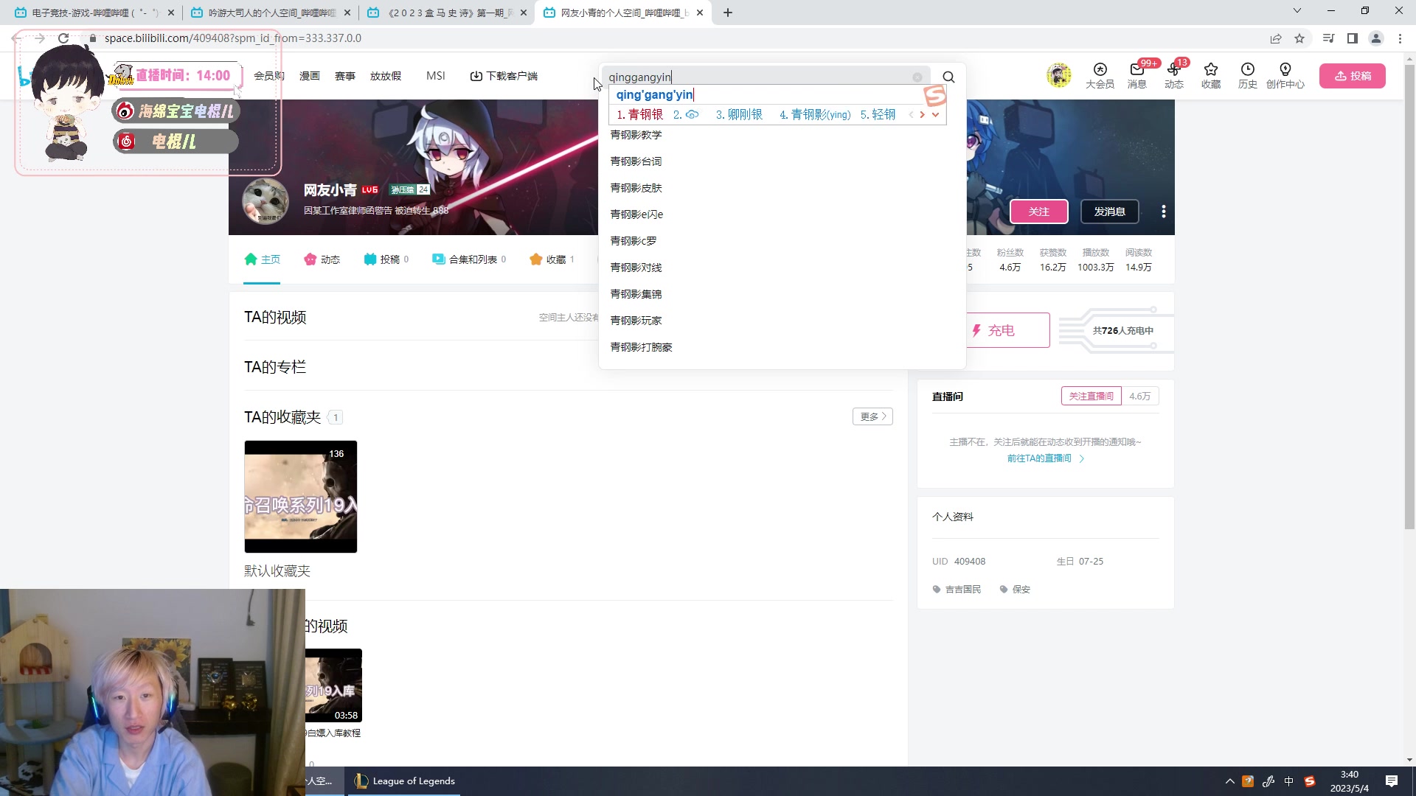Screen dimensions: 1416x796
Task: Click the 关注 follow button
Action: [1038, 212]
